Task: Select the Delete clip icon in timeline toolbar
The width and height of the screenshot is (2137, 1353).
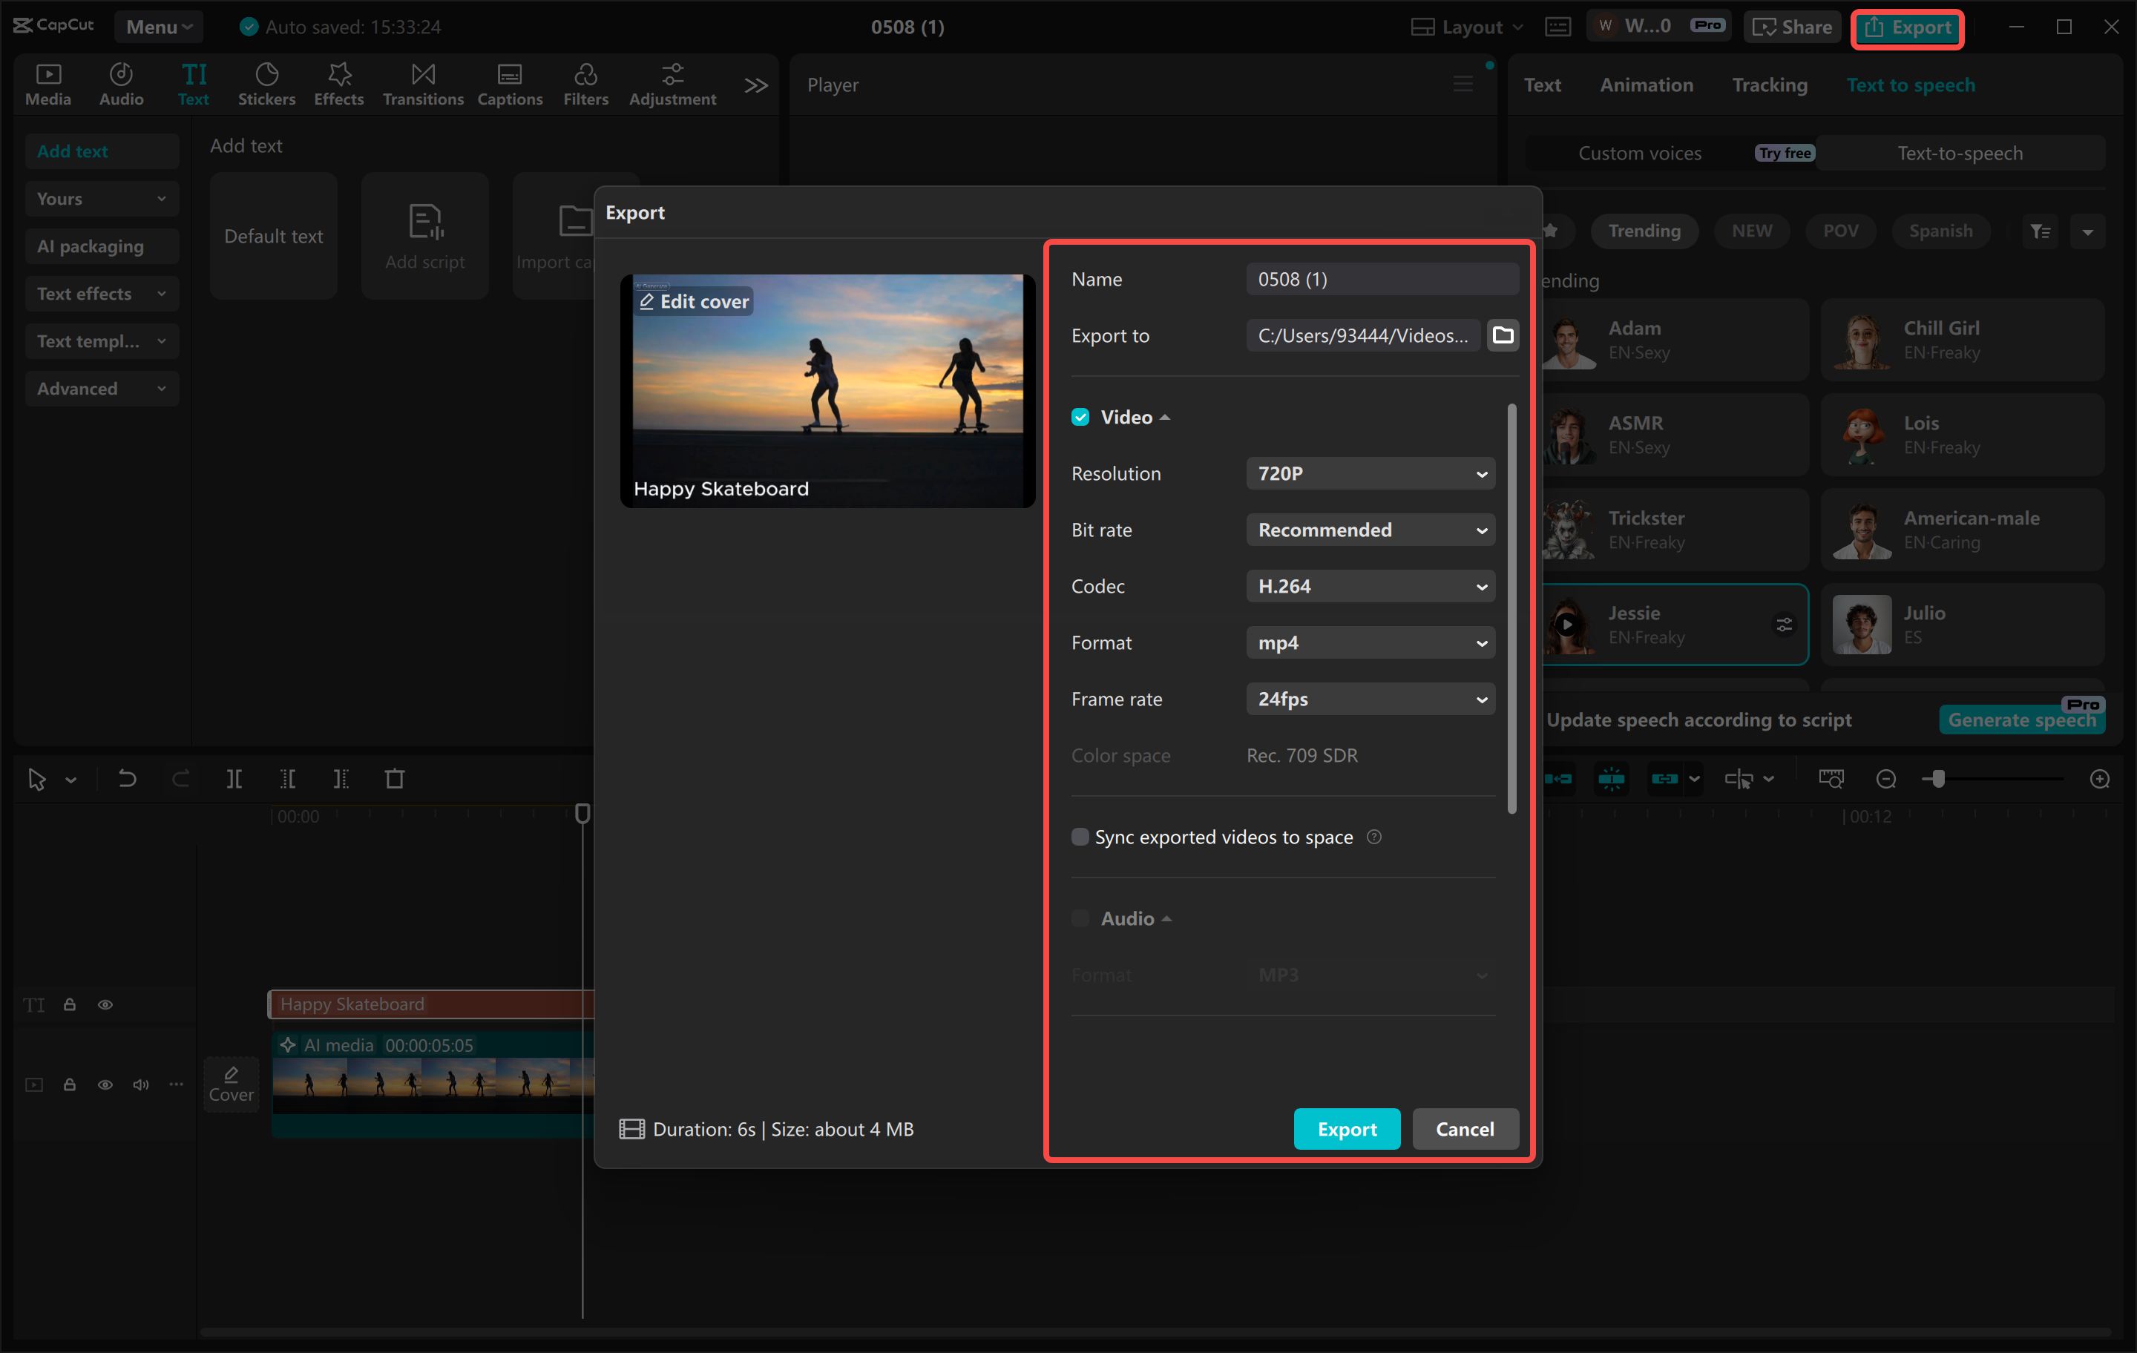Action: (x=395, y=778)
